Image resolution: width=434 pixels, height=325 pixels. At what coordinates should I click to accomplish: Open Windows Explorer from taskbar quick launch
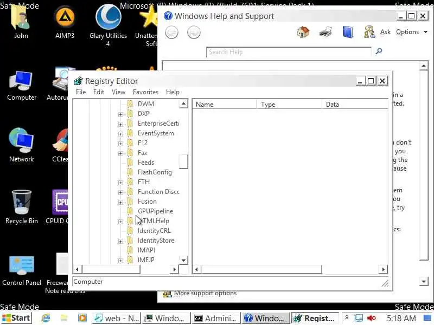64,318
